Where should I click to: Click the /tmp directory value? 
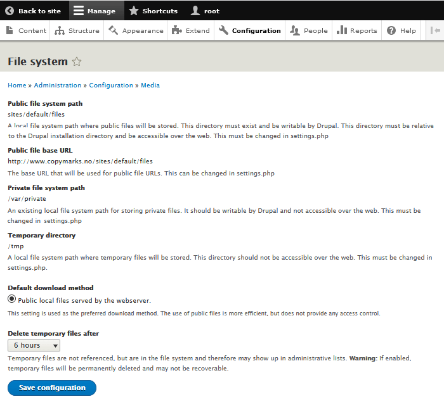pyautogui.click(x=16, y=246)
